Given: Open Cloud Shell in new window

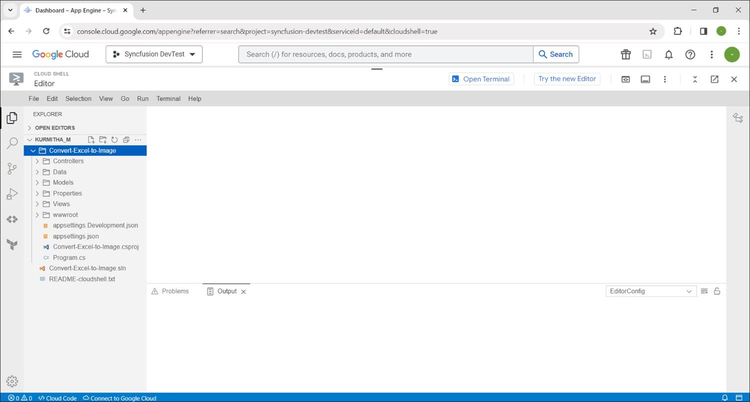Looking at the screenshot, I should [714, 79].
